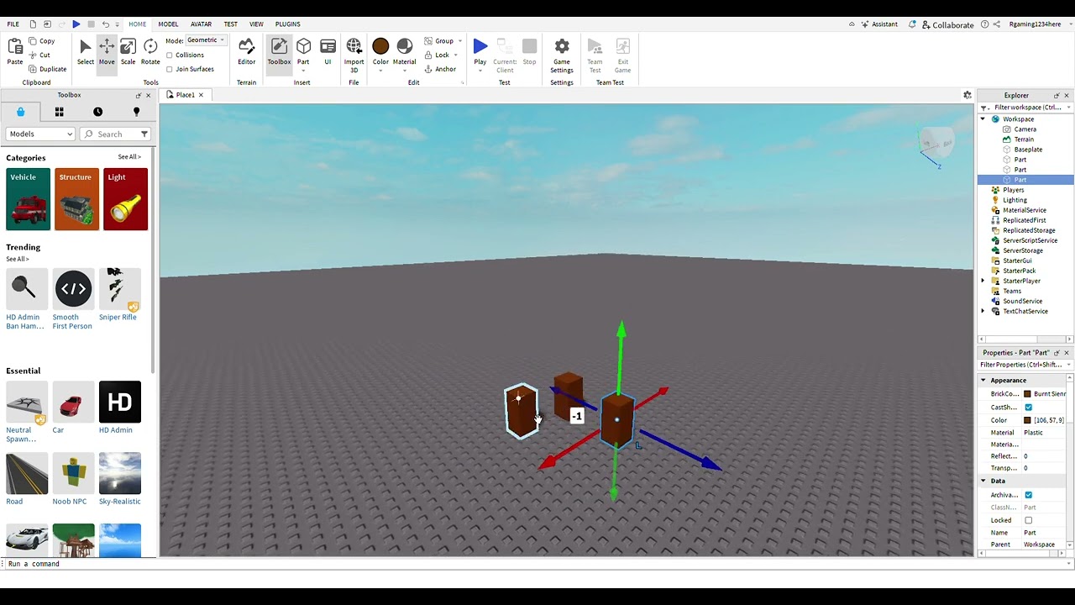The width and height of the screenshot is (1075, 605).
Task: Open Toolbox creations lightbulb tab
Action: 136,112
